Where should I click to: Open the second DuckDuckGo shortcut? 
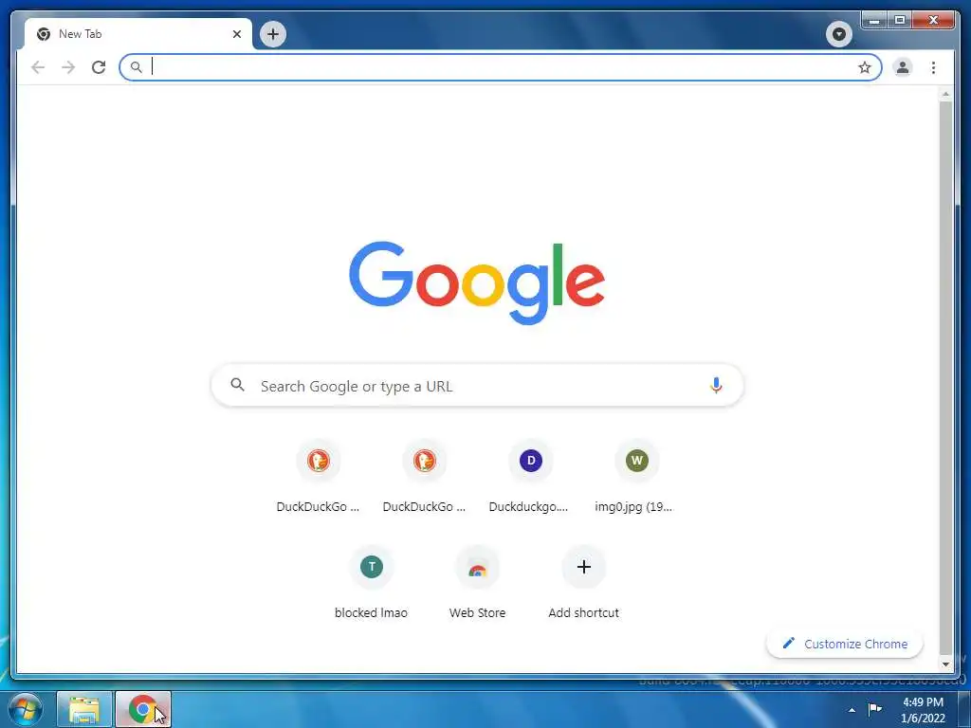click(x=424, y=462)
